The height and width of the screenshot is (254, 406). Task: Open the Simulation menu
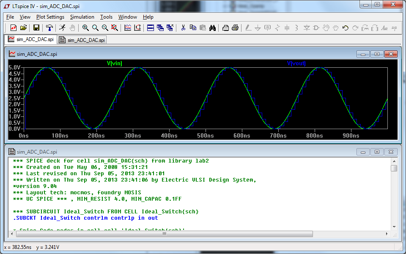point(82,17)
